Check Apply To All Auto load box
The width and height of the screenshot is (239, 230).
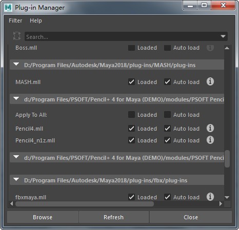click(x=167, y=115)
